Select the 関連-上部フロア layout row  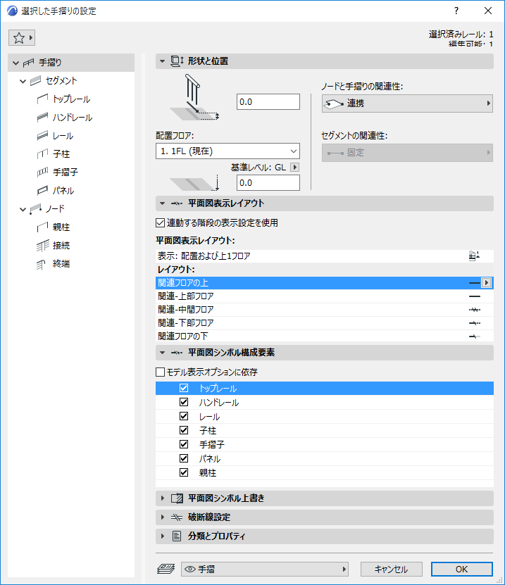coord(325,296)
